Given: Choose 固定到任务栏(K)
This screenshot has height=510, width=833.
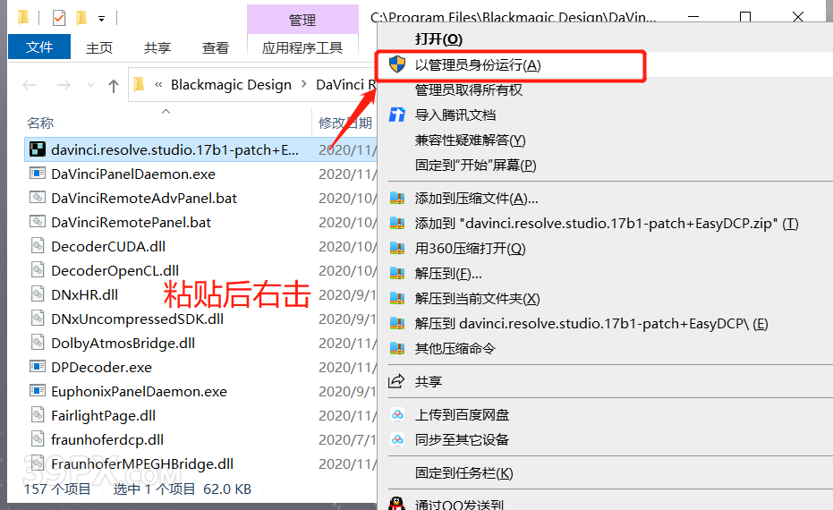Looking at the screenshot, I should click(605, 472).
